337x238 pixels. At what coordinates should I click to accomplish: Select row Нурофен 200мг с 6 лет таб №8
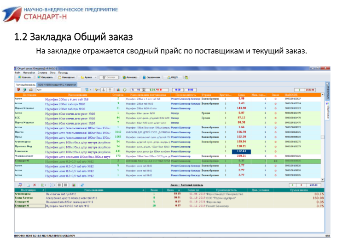pyautogui.click(x=168, y=99)
